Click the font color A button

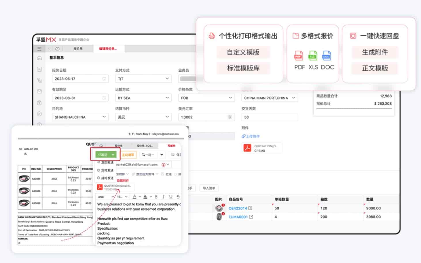point(134,197)
